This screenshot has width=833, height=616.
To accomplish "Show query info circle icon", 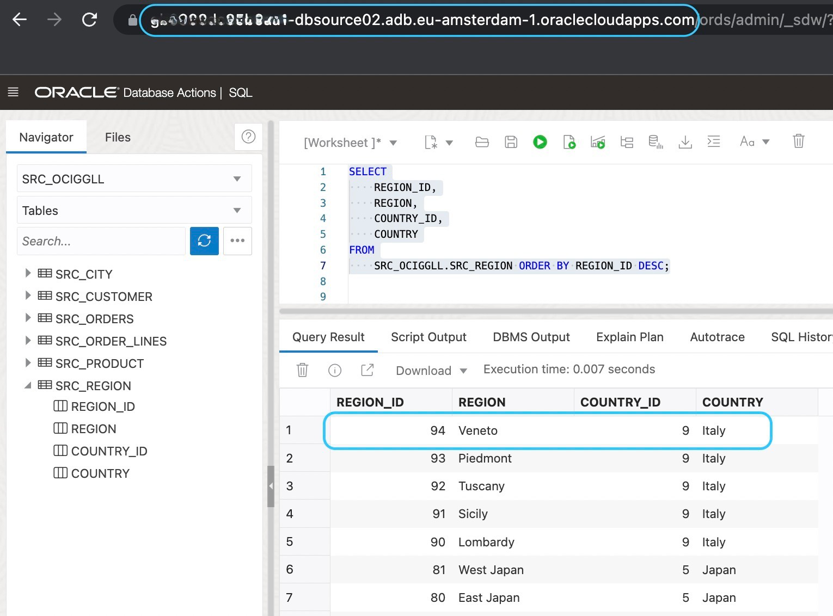I will [335, 371].
